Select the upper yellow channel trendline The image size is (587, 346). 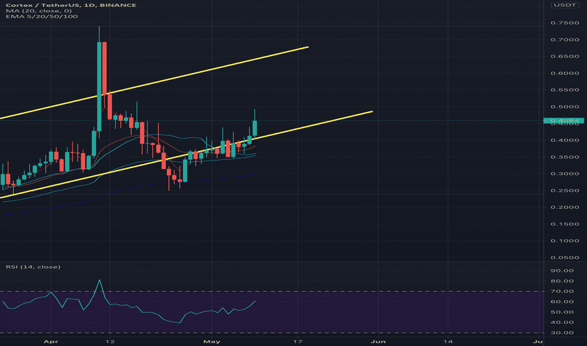pos(154,82)
